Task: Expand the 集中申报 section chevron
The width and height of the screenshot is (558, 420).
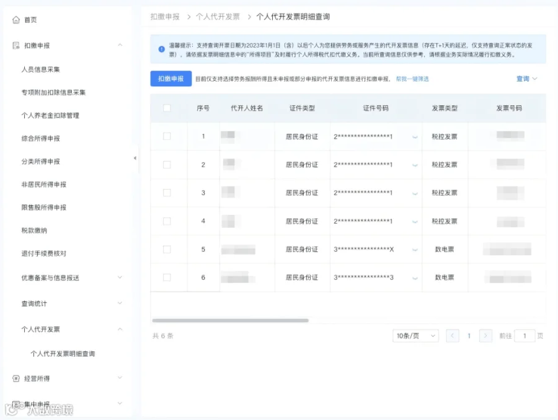Action: 120,403
